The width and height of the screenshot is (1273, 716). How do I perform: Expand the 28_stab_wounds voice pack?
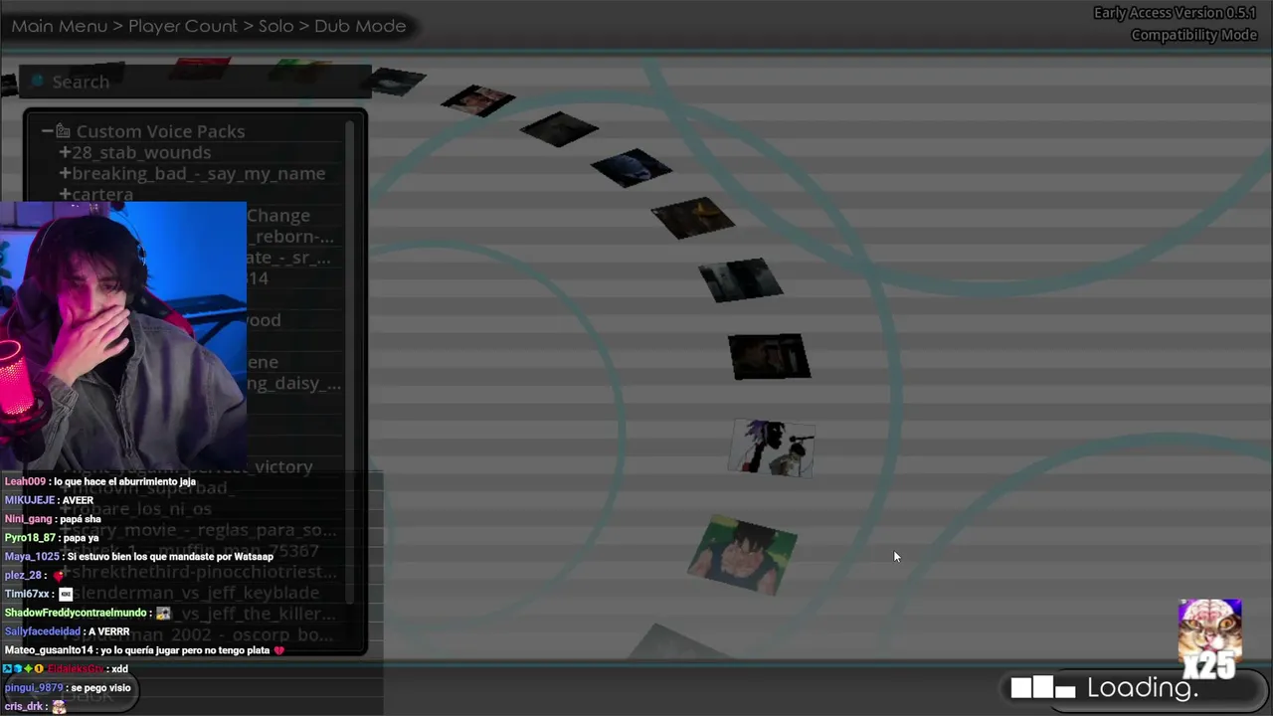pyautogui.click(x=65, y=152)
